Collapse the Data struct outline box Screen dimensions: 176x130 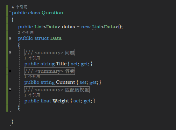coord(10,38)
